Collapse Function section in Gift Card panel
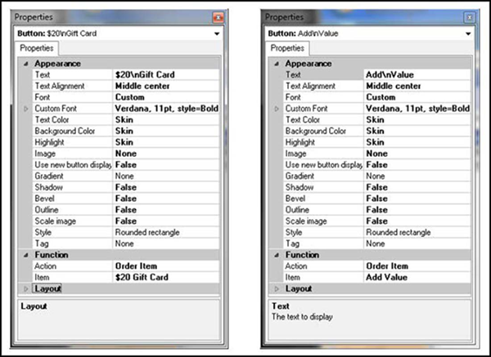 (26, 255)
